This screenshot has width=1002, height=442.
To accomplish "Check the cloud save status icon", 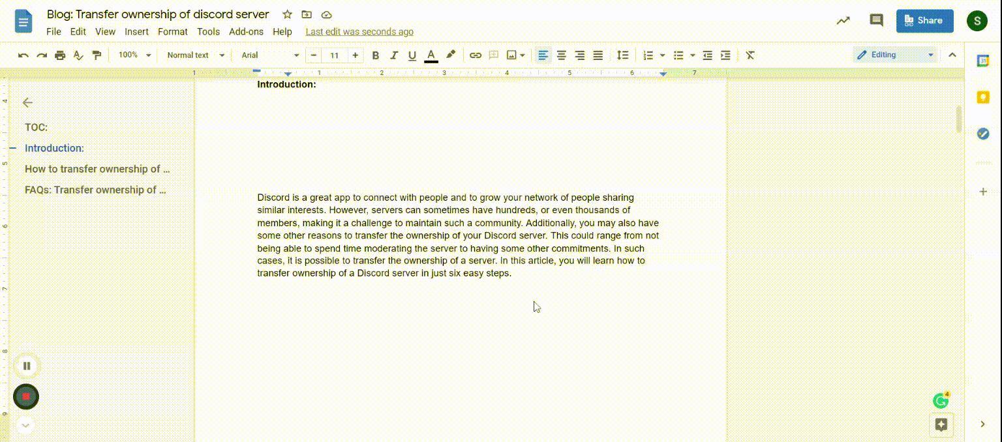I will 327,14.
